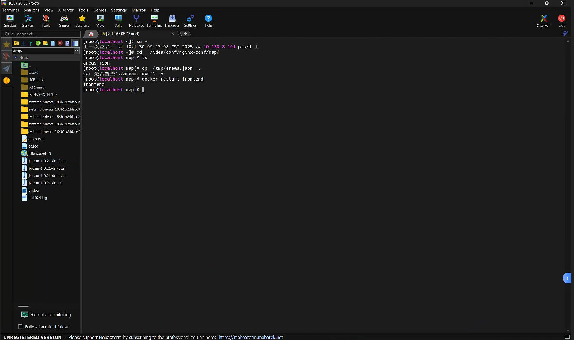Create new folder in SFTP panel

click(45, 43)
